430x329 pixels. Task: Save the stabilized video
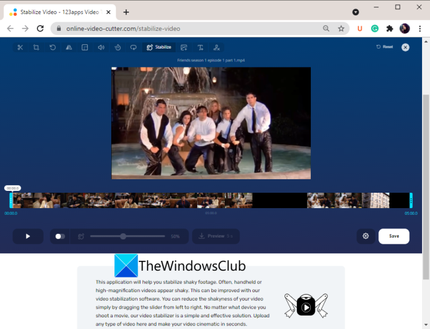[394, 236]
